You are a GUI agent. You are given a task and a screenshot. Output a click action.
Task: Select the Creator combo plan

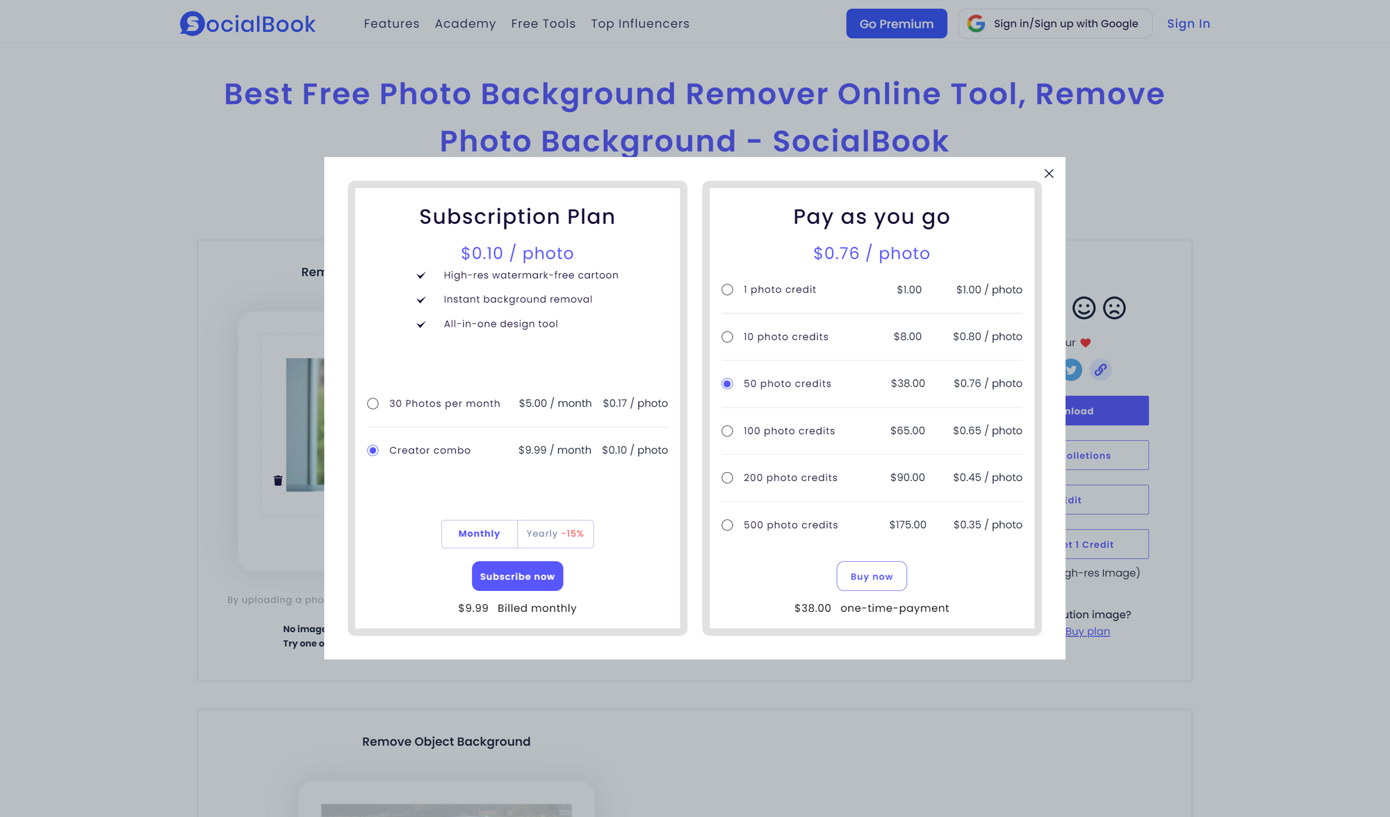click(373, 451)
